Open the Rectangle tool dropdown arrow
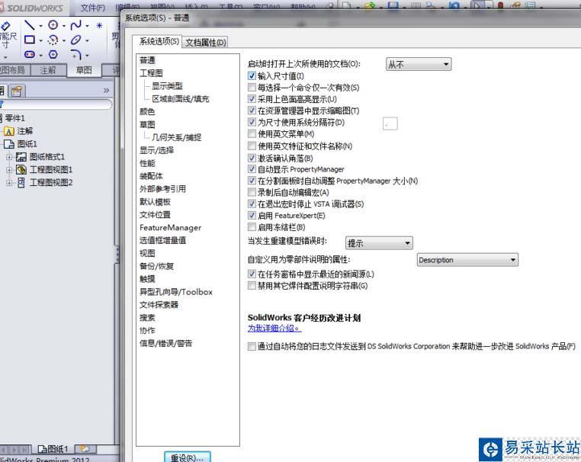 [40, 40]
